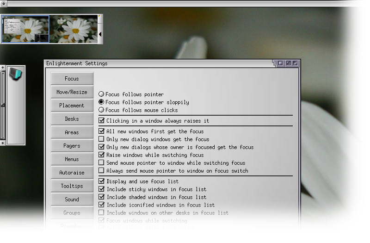370x243 pixels.
Task: Open the Desks settings tab
Action: (72, 119)
